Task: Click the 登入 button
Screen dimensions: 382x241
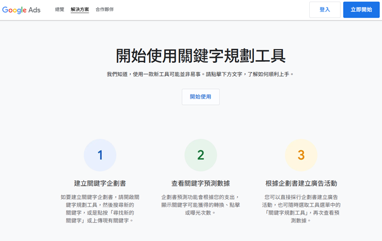Action: tap(325, 10)
